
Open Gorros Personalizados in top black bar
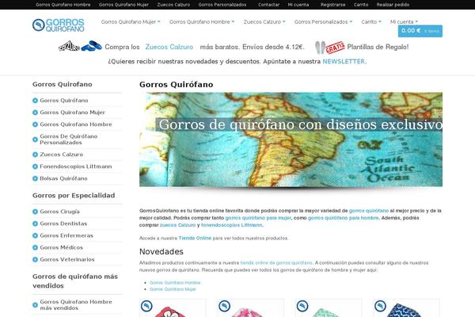click(222, 5)
